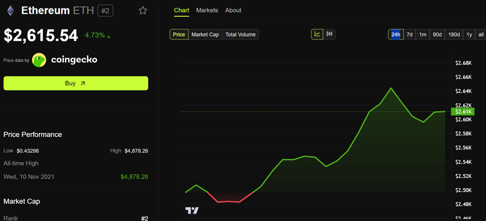
Task: Click the $2.64K axis label
Action: (x=463, y=91)
